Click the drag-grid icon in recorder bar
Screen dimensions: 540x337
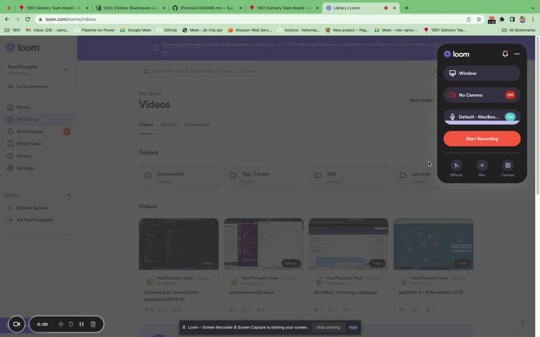pos(61,324)
